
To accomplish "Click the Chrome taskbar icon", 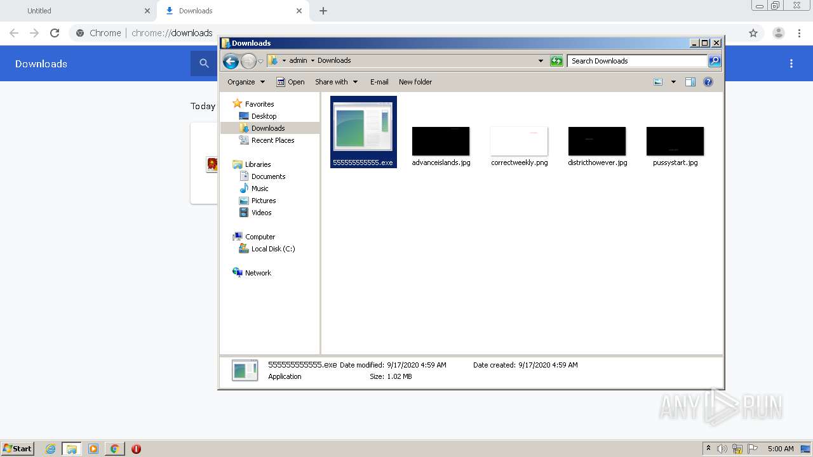I will click(114, 449).
